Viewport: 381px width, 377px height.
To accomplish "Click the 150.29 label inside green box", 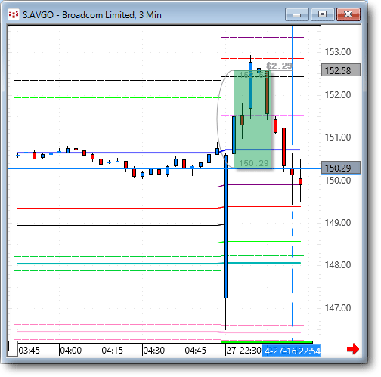I will (254, 163).
